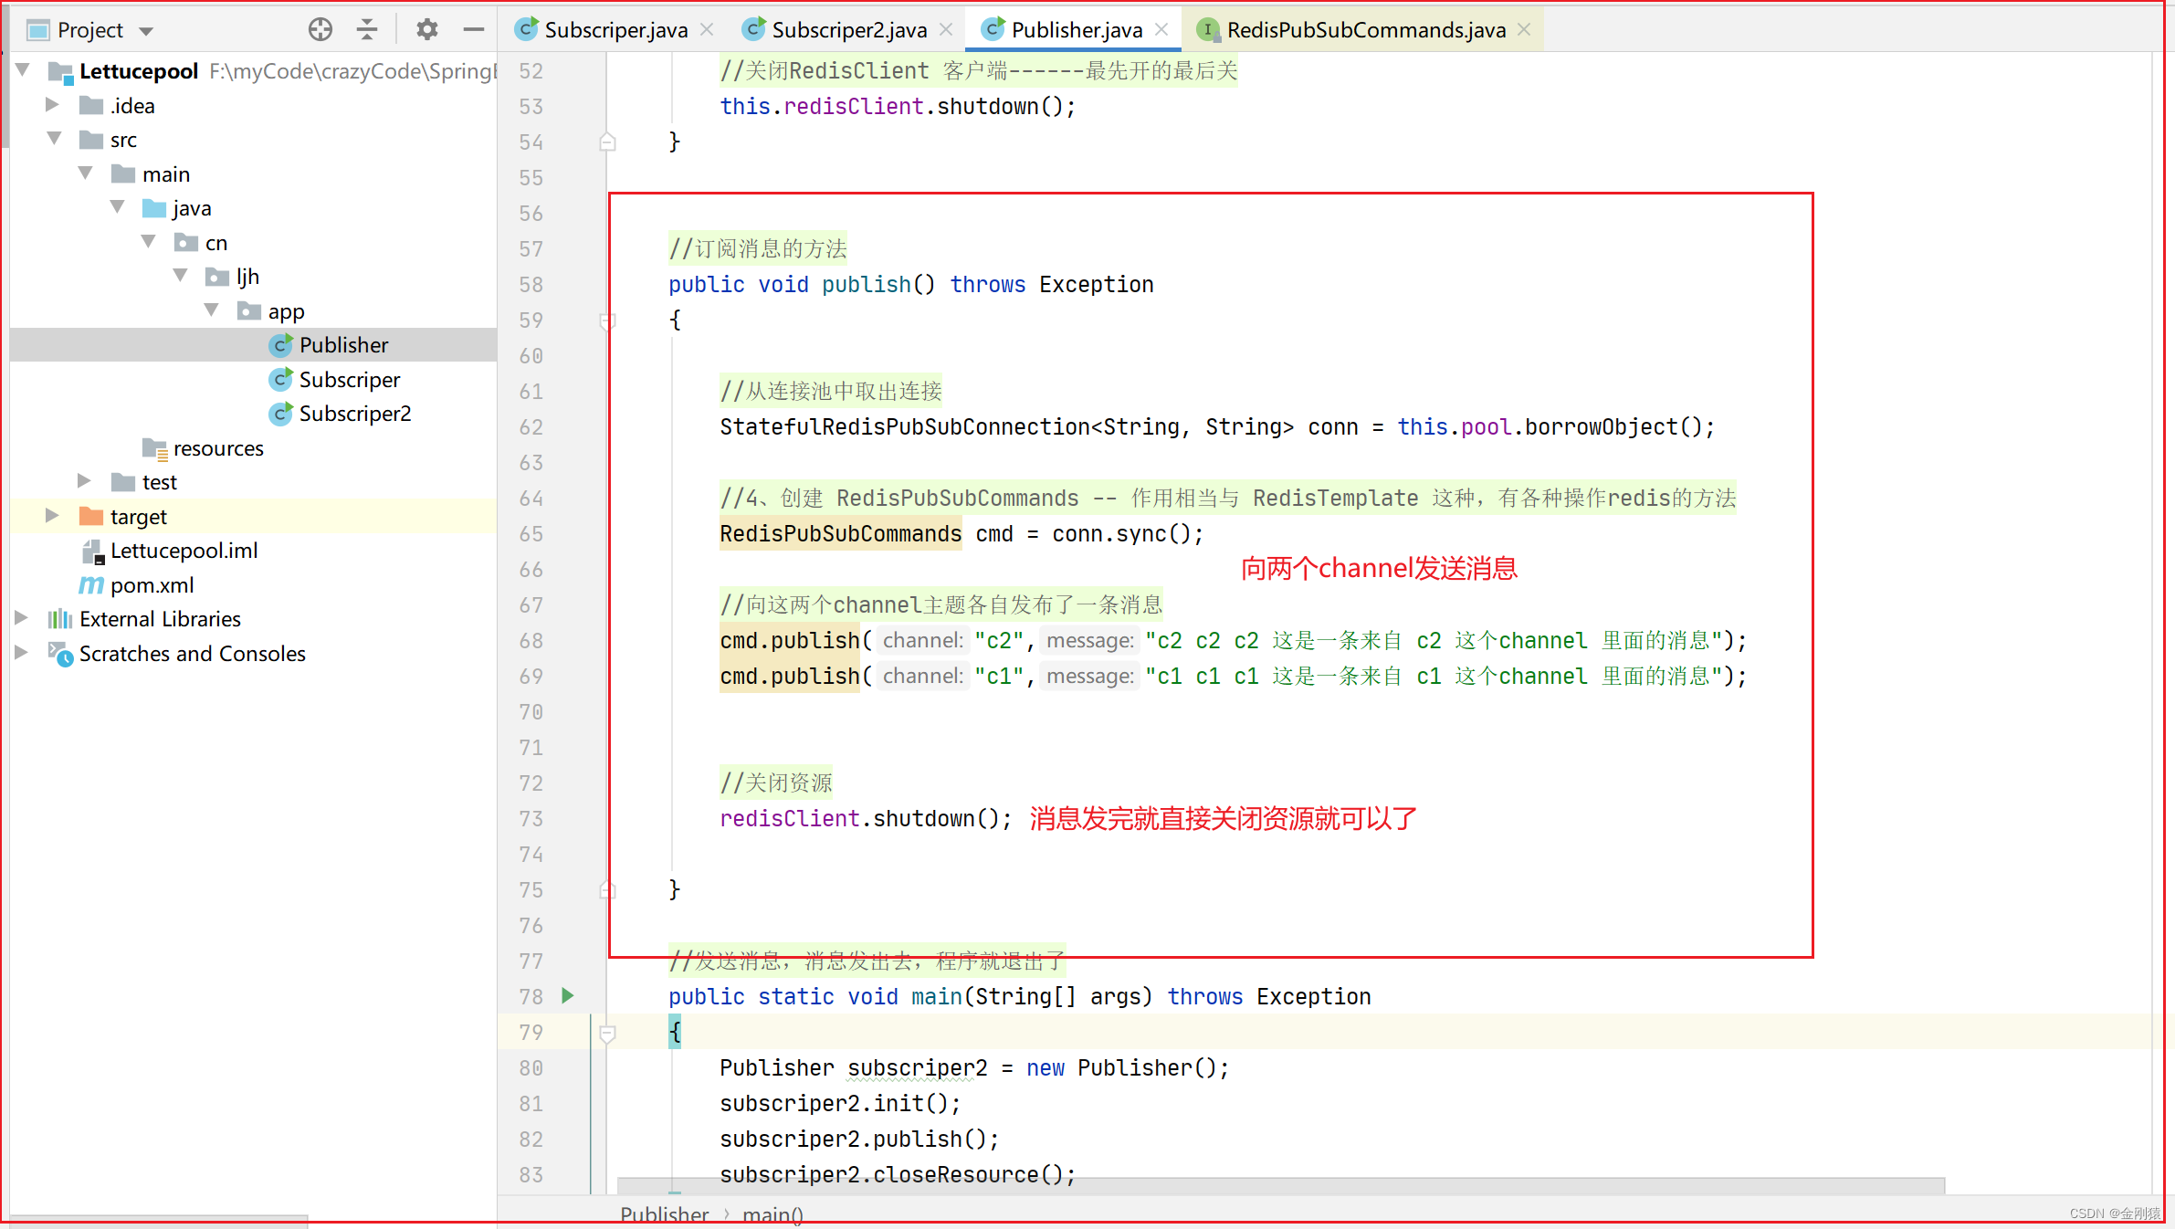Click Publisher in the breadcrumb bar
This screenshot has width=2175, height=1229.
(664, 1214)
